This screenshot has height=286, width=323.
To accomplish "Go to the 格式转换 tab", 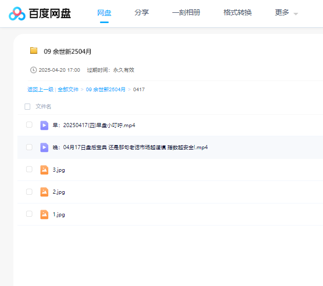I will [237, 12].
